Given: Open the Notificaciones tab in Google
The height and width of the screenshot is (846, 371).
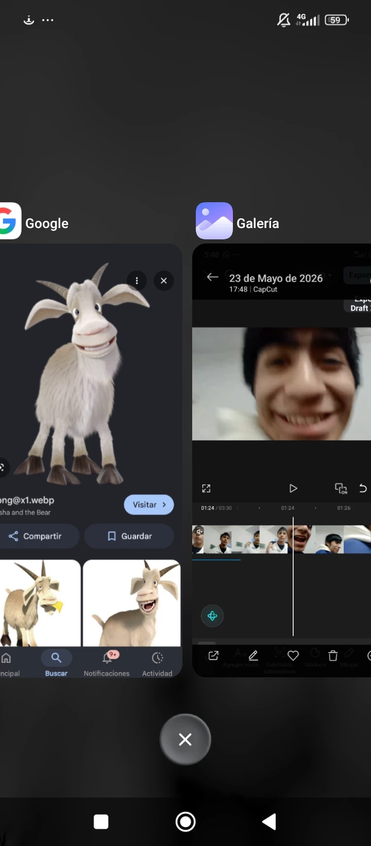Looking at the screenshot, I should tap(107, 663).
